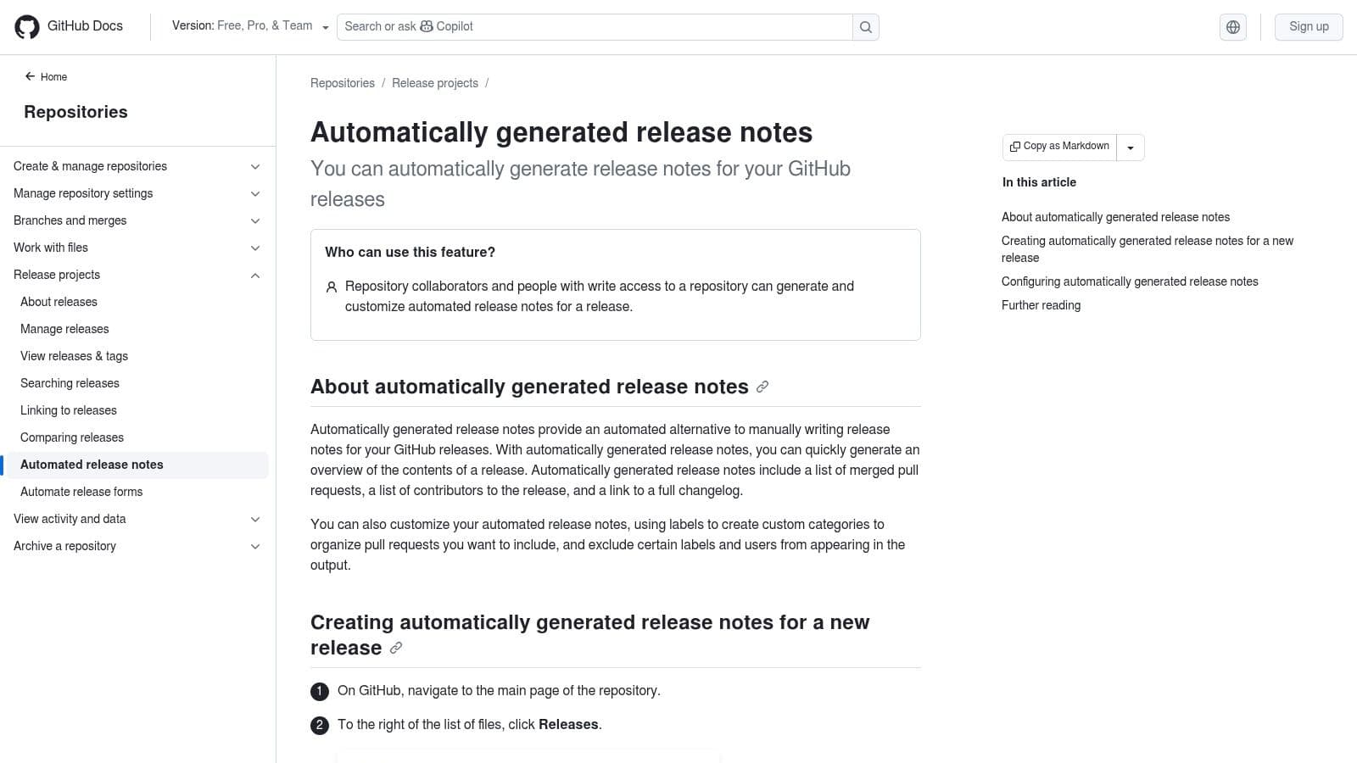1357x763 pixels.
Task: Copy anchor link for Creating automatically generated heading
Action: click(396, 648)
